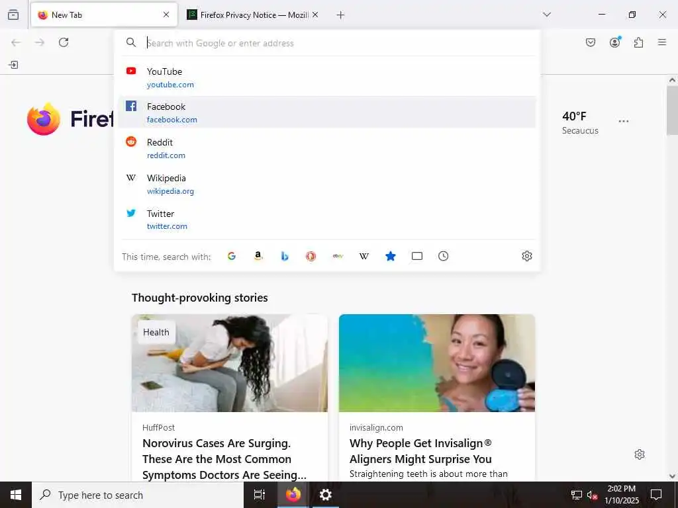This screenshot has height=508, width=678.
Task: Search this time with Bing icon
Action: point(285,256)
